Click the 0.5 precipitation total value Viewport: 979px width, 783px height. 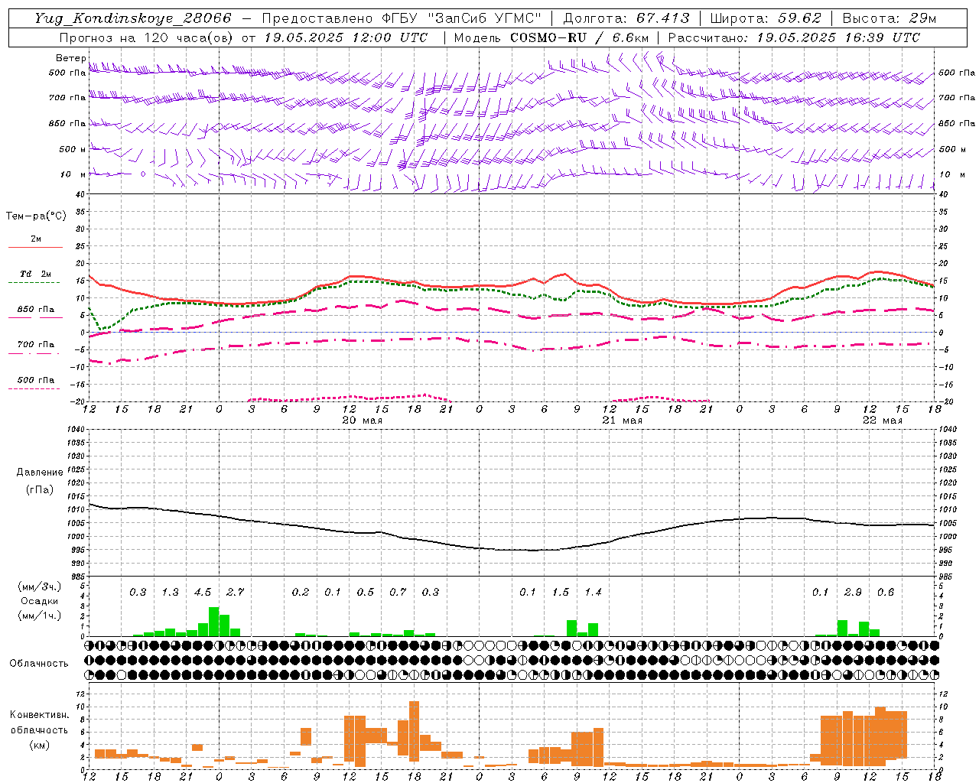pyautogui.click(x=366, y=593)
